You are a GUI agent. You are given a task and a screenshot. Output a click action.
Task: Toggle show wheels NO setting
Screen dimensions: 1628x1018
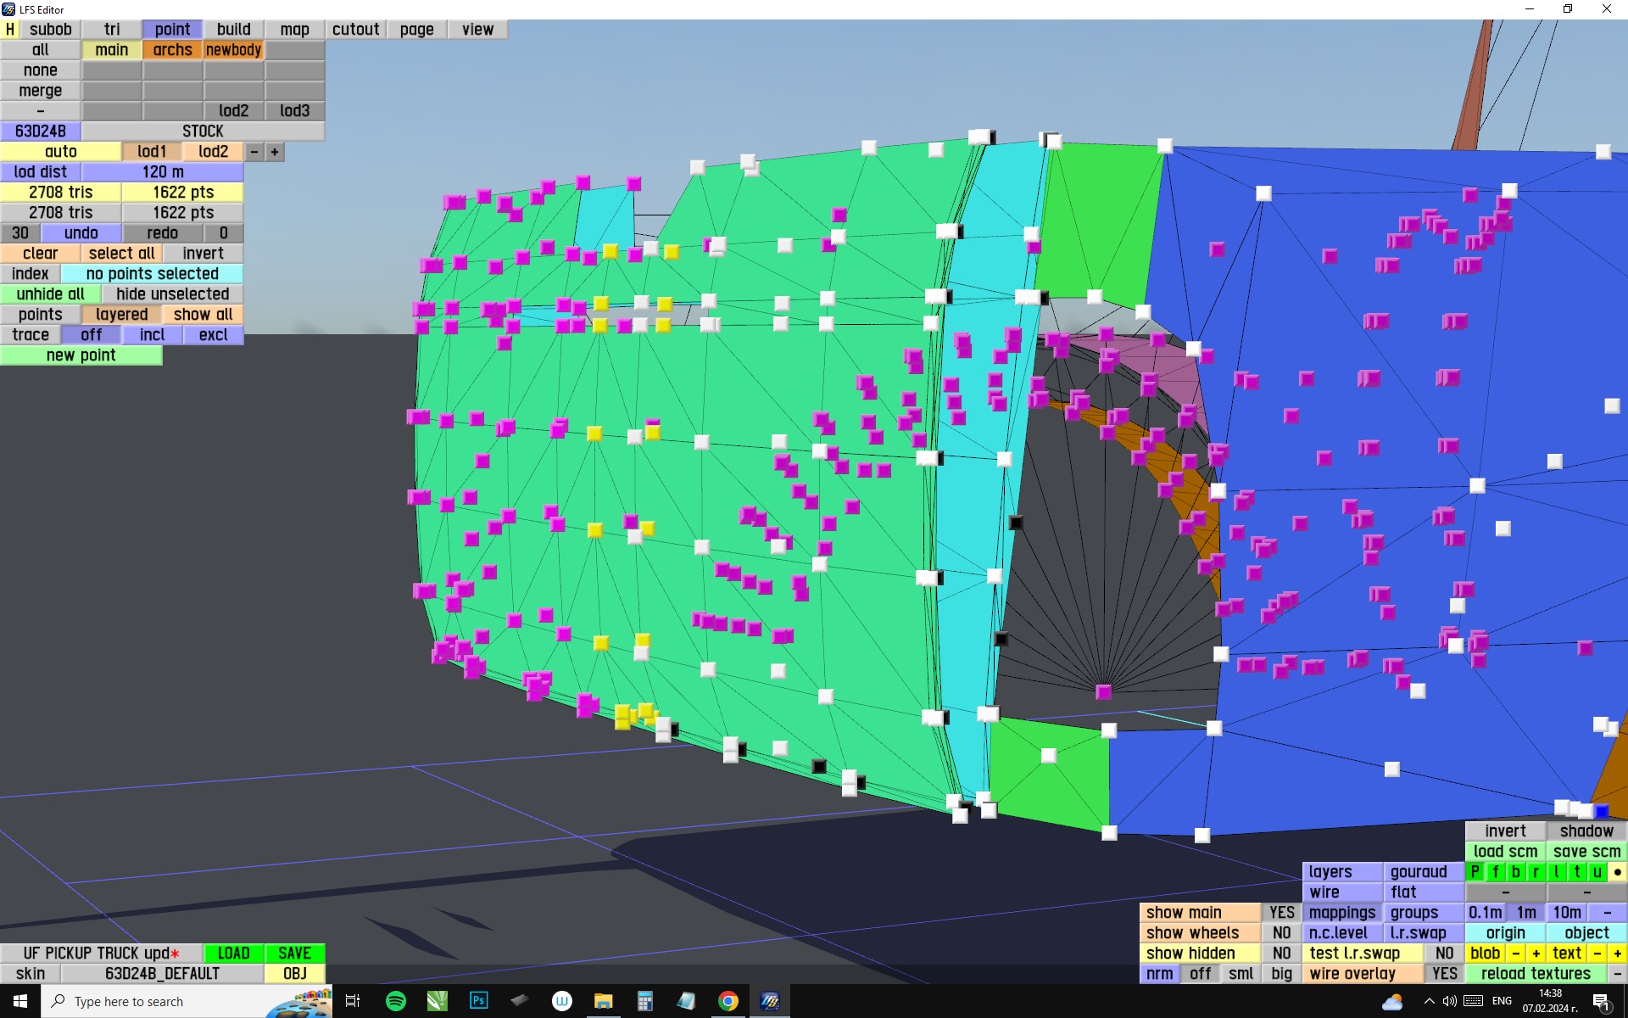tap(1280, 932)
